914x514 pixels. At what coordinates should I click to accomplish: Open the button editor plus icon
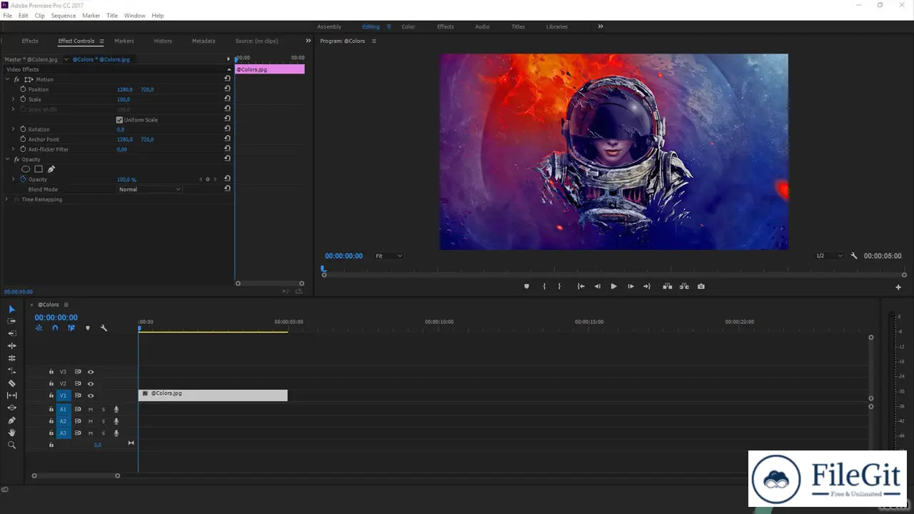pyautogui.click(x=898, y=287)
